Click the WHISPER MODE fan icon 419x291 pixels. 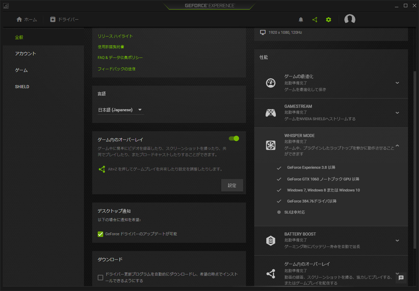271,145
